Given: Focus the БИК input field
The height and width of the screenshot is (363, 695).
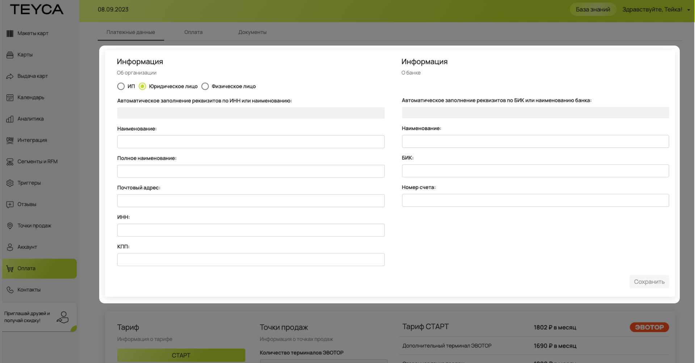Looking at the screenshot, I should click(x=535, y=171).
